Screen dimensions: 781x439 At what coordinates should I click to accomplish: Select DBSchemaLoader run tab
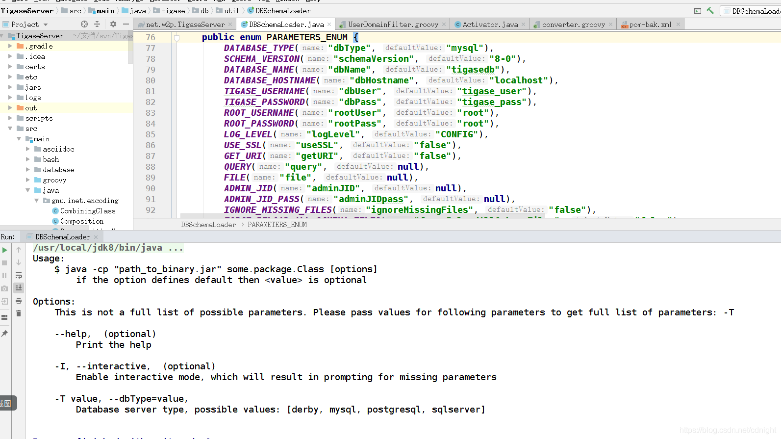(63, 237)
